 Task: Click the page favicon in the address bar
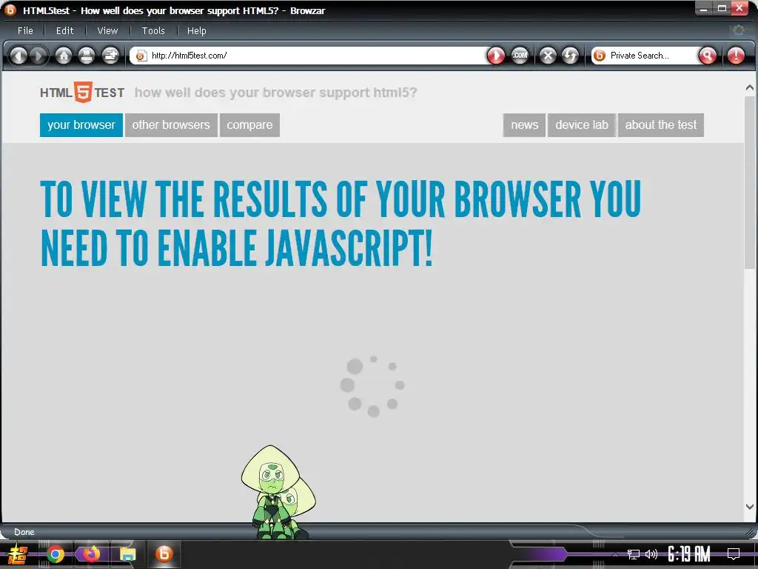pyautogui.click(x=141, y=56)
